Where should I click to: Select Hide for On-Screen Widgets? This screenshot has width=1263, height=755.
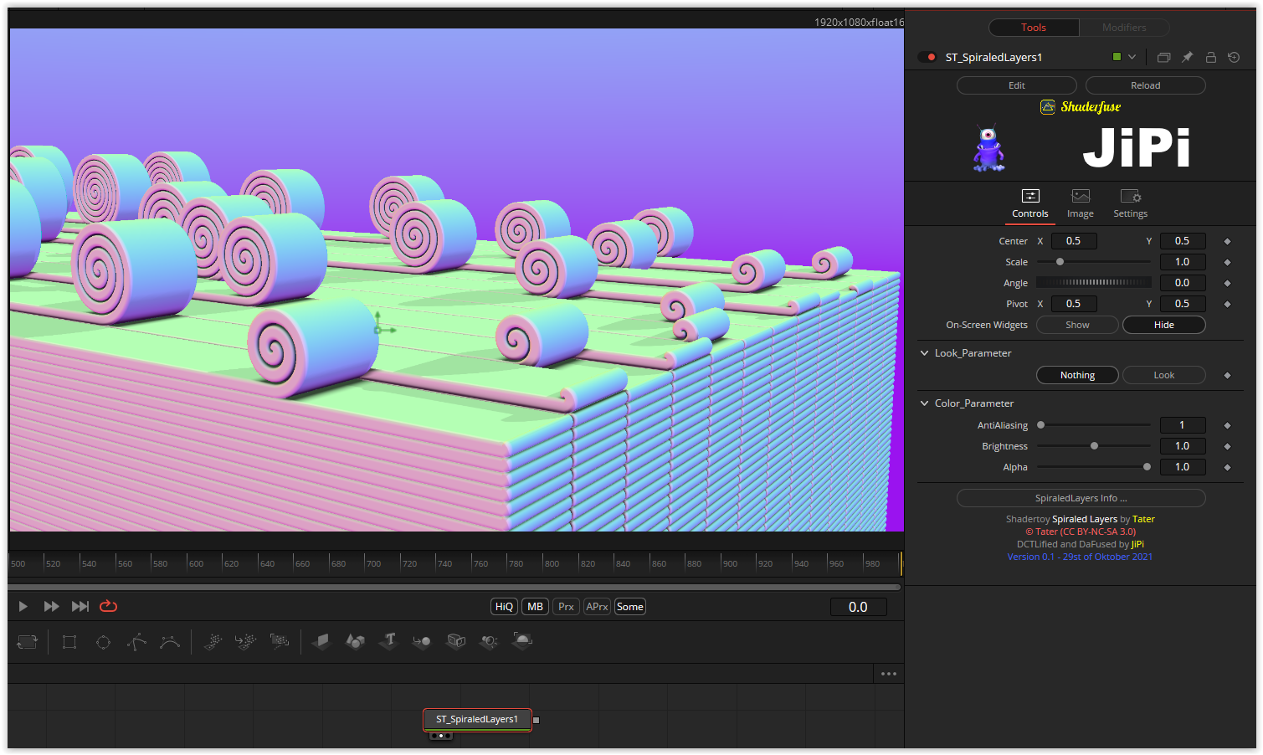(x=1163, y=325)
